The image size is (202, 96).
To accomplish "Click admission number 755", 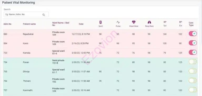I will coord(5,71).
